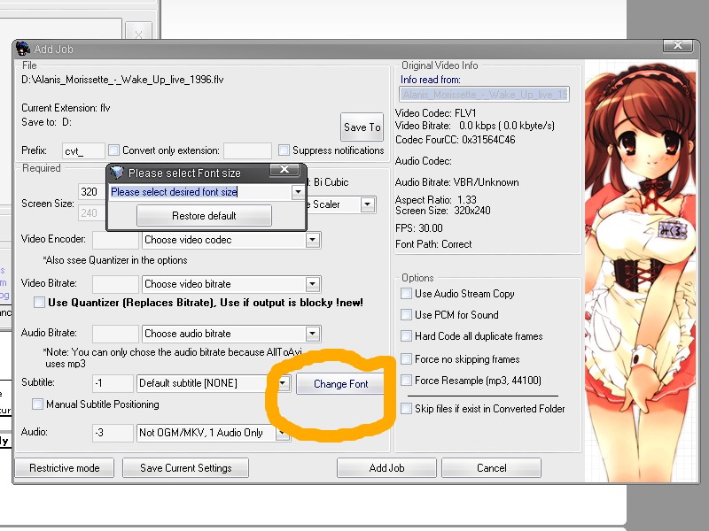Viewport: 709px width, 531px height.
Task: Click 'Audio Bitrate: VBR/Unknown' info text
Action: pos(456,182)
